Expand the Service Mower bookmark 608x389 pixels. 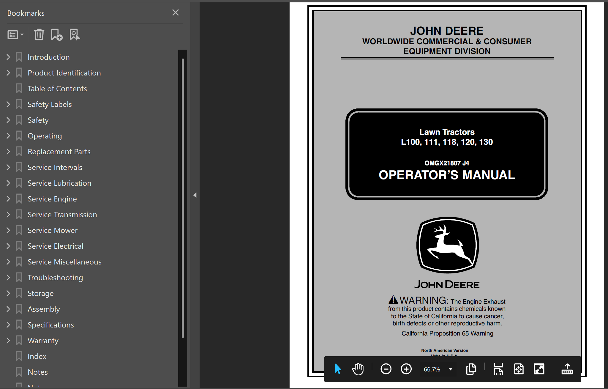click(x=8, y=230)
